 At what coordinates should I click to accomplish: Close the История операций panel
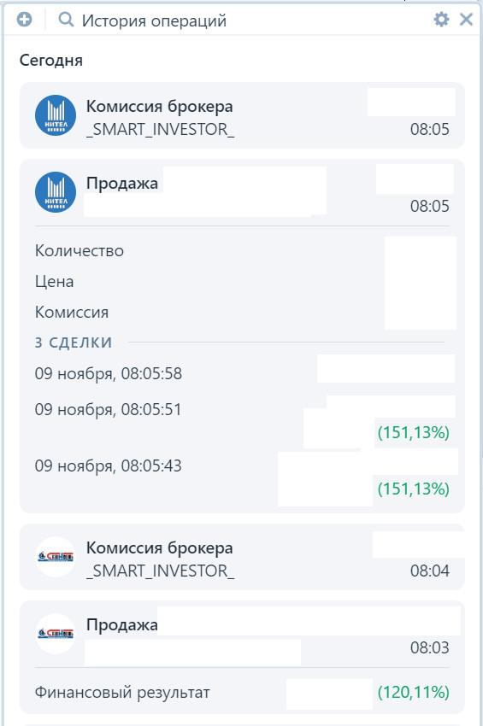pos(466,20)
